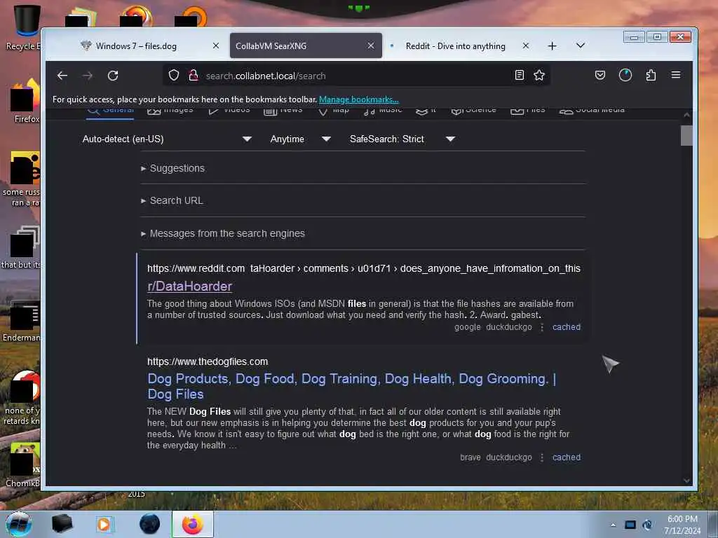Open more options dots on r/DataHoarder result
The image size is (718, 538).
click(542, 327)
